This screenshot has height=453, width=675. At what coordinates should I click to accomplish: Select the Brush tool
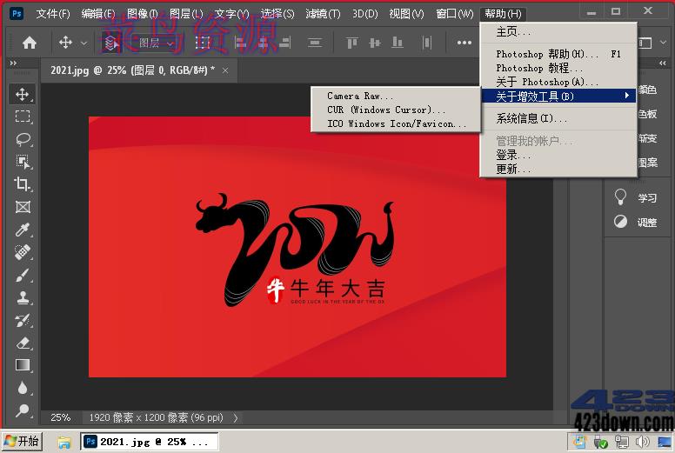23,275
